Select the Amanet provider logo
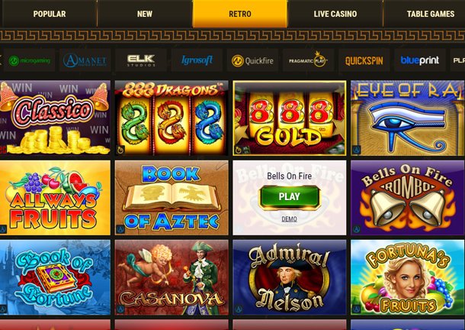Screen dimensions: 465x330 (x=85, y=60)
